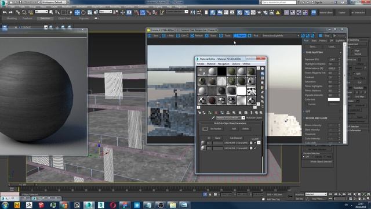This screenshot has height=209, width=371.
Task: Open the Modeling ribbon tab
Action: click(12, 18)
